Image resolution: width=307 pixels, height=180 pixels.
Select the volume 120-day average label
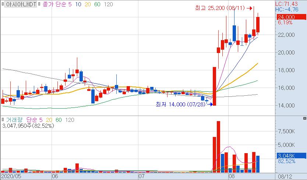[x=70, y=120]
